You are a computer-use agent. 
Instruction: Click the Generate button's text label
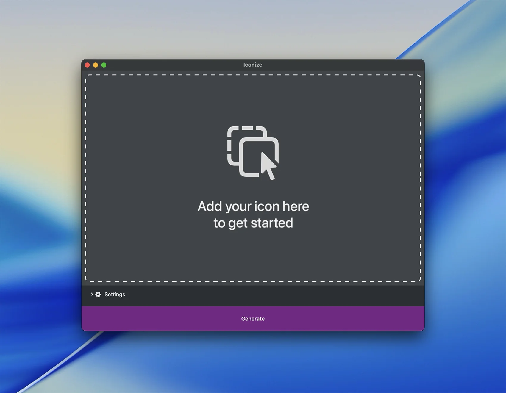pos(253,319)
